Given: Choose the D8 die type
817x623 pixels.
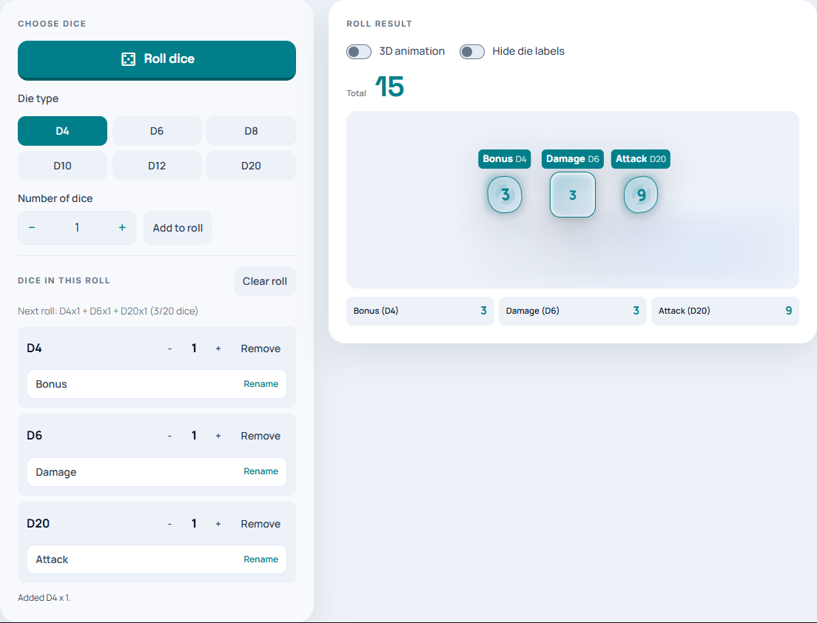Looking at the screenshot, I should click(x=251, y=131).
